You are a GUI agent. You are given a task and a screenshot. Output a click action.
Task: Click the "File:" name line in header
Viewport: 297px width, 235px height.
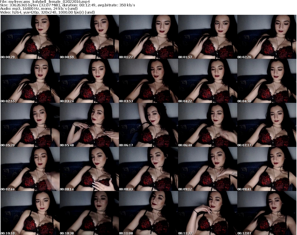click(45, 2)
